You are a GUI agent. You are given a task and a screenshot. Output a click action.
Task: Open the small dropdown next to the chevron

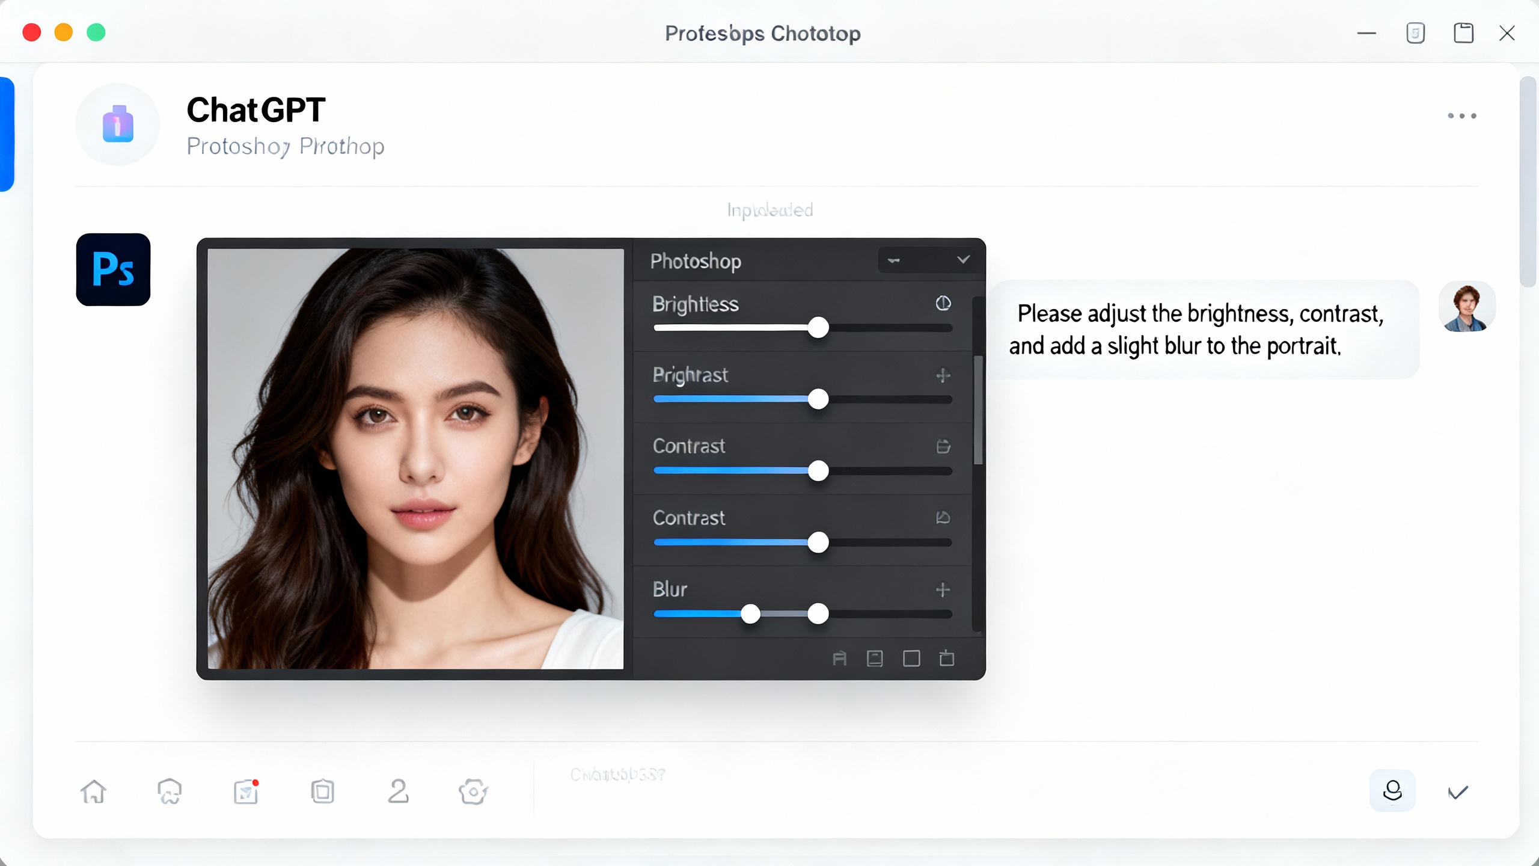coord(894,260)
